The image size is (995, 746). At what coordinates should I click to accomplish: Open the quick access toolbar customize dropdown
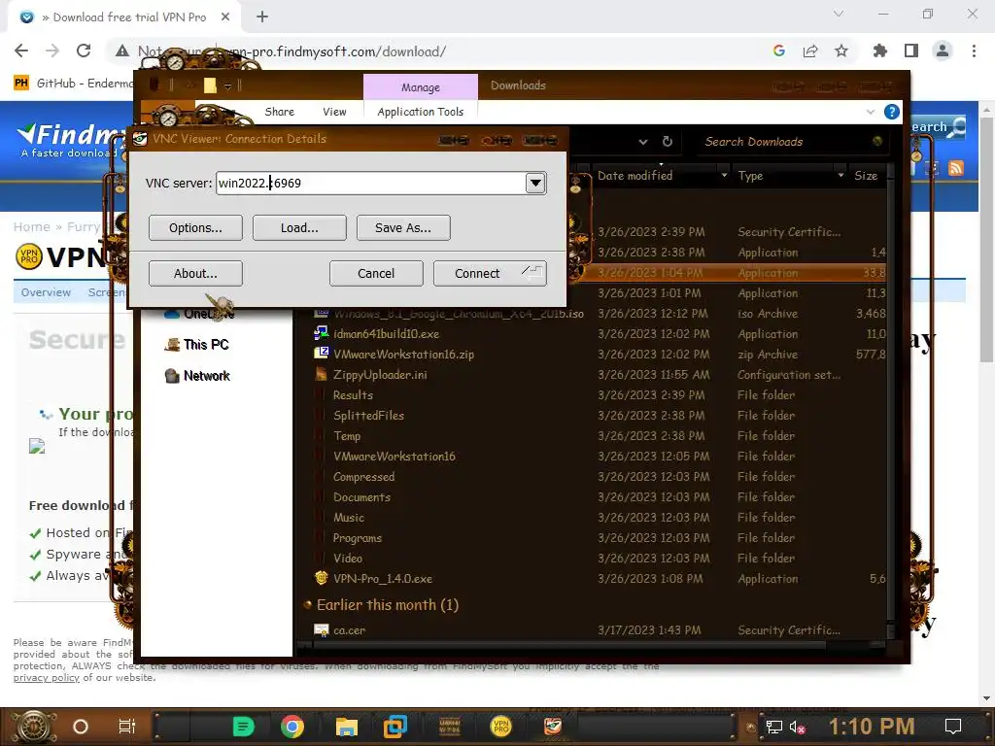(x=227, y=86)
